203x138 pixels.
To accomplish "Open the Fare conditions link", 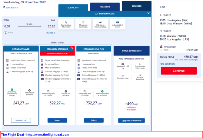I will click(x=167, y=64).
